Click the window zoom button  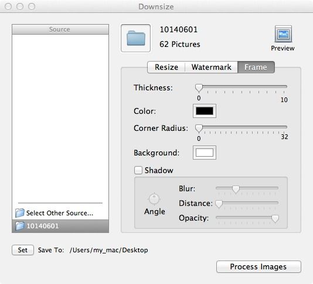32,6
